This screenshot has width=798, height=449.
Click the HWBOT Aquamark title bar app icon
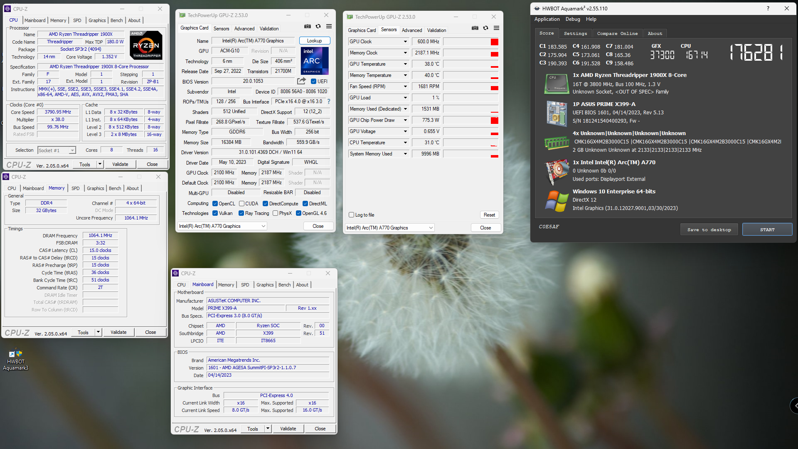[537, 8]
